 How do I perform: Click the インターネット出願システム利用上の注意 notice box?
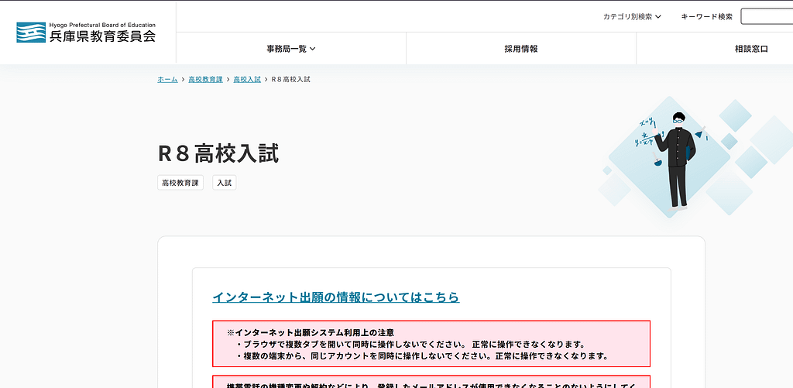[x=431, y=344]
